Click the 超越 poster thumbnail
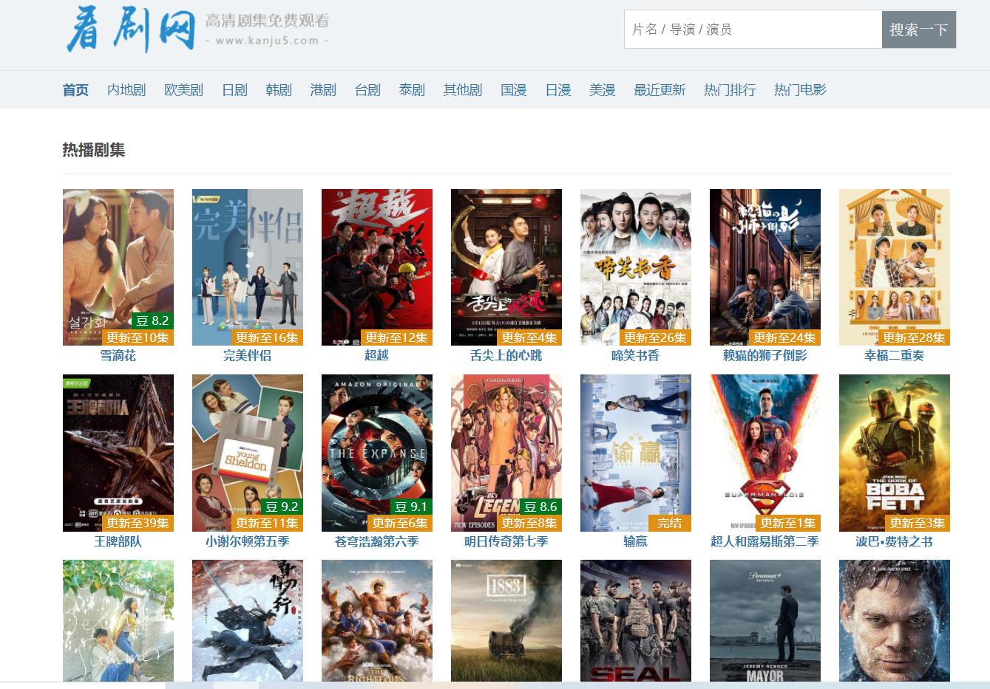This screenshot has height=689, width=990. 377,267
